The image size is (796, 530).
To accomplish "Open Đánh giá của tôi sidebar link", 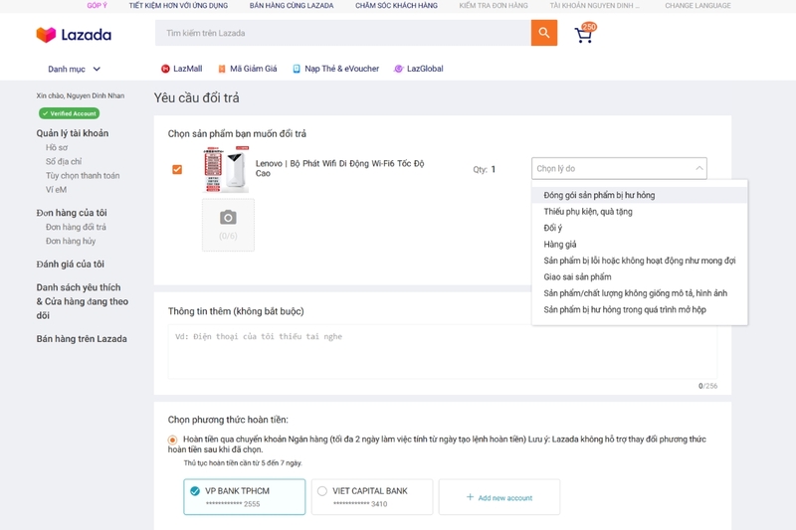I will tap(70, 265).
